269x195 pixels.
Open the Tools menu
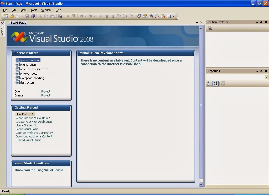[x=34, y=10]
